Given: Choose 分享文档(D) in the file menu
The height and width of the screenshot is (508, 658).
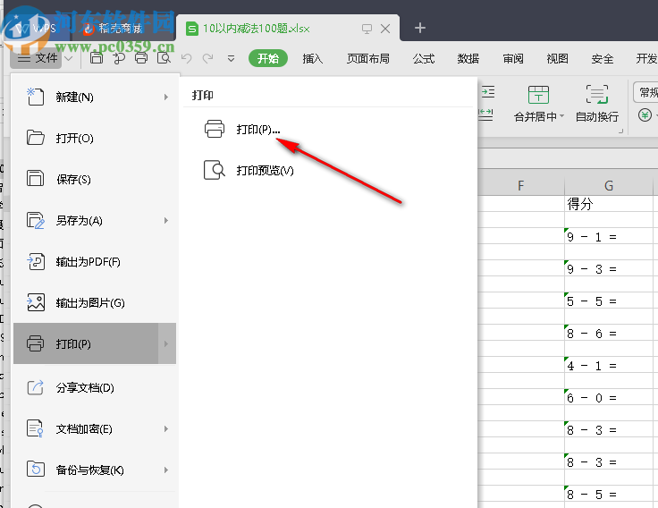Looking at the screenshot, I should point(95,387).
